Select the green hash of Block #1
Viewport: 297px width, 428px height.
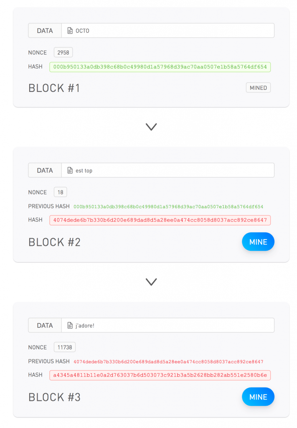160,67
